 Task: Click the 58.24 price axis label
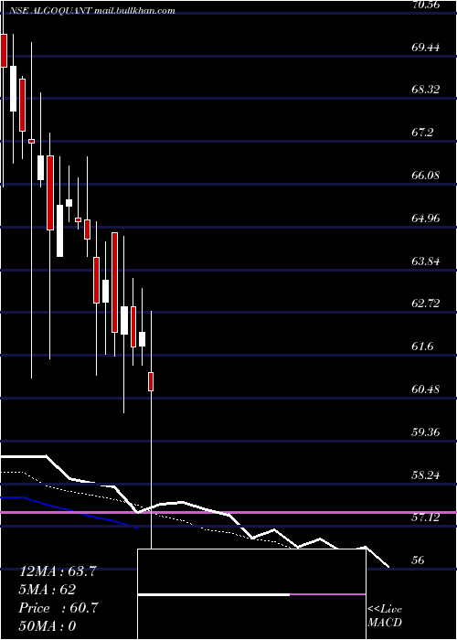click(426, 475)
